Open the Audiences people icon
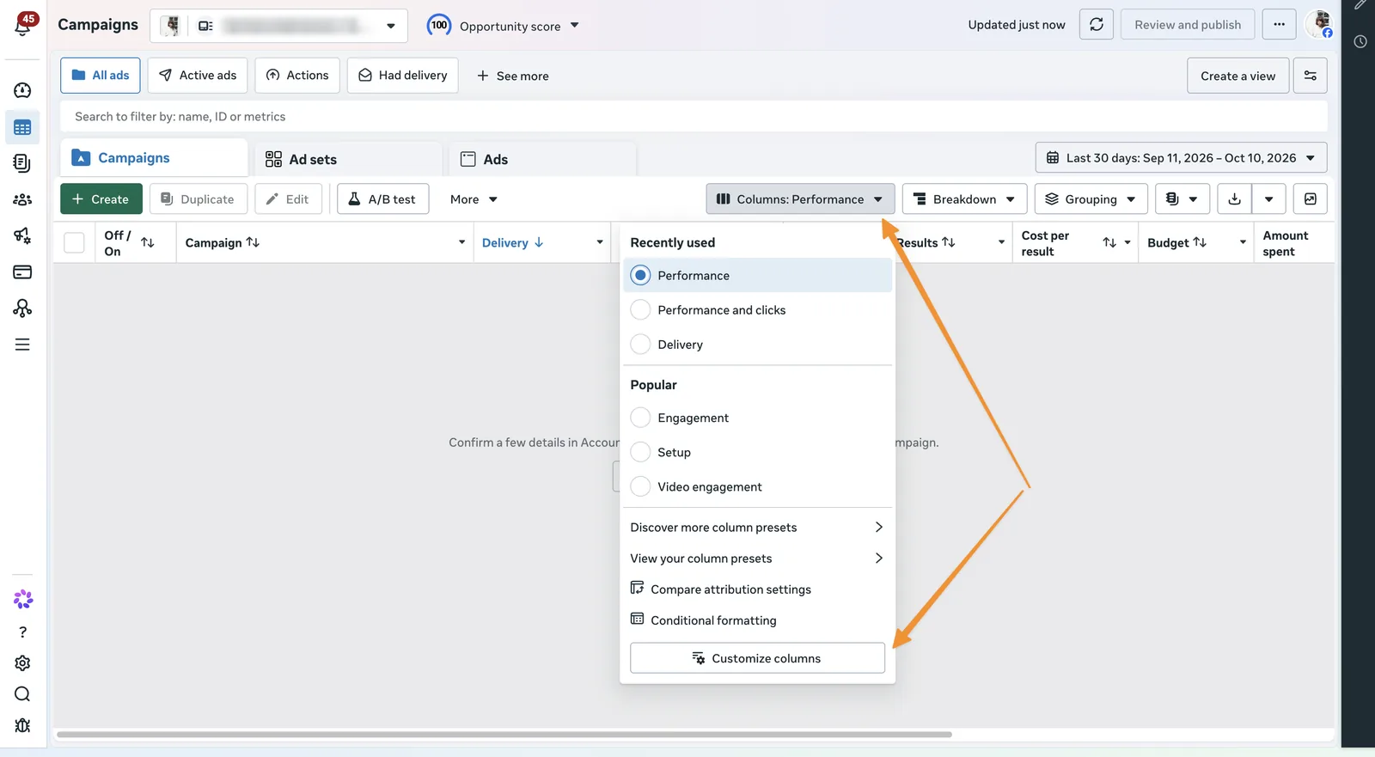 (22, 199)
